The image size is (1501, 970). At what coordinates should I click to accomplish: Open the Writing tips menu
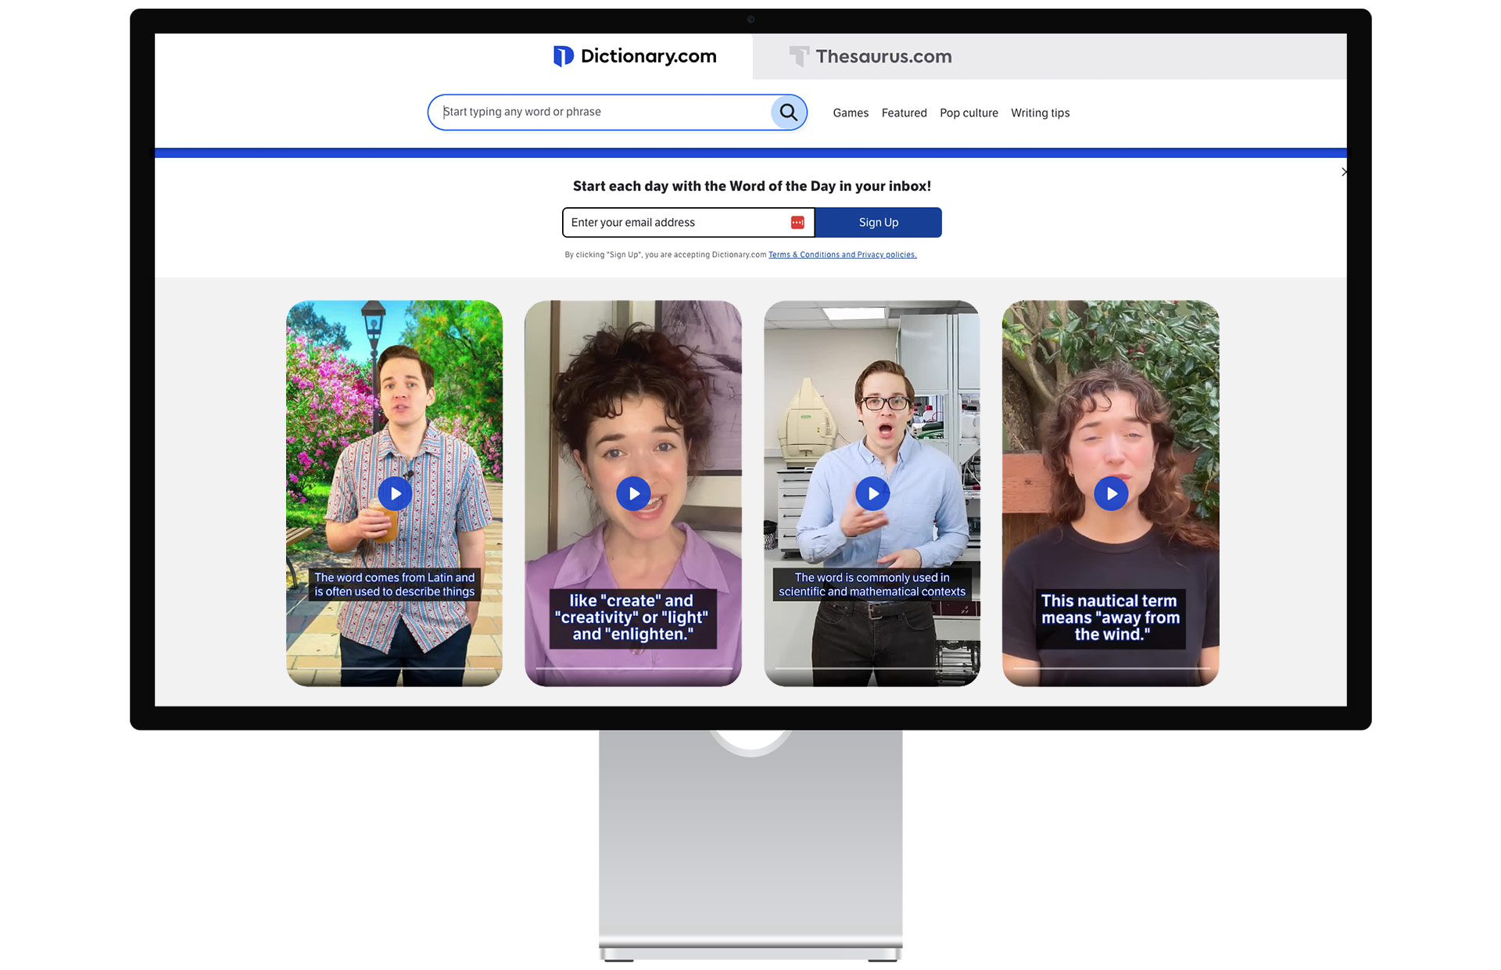tap(1040, 113)
